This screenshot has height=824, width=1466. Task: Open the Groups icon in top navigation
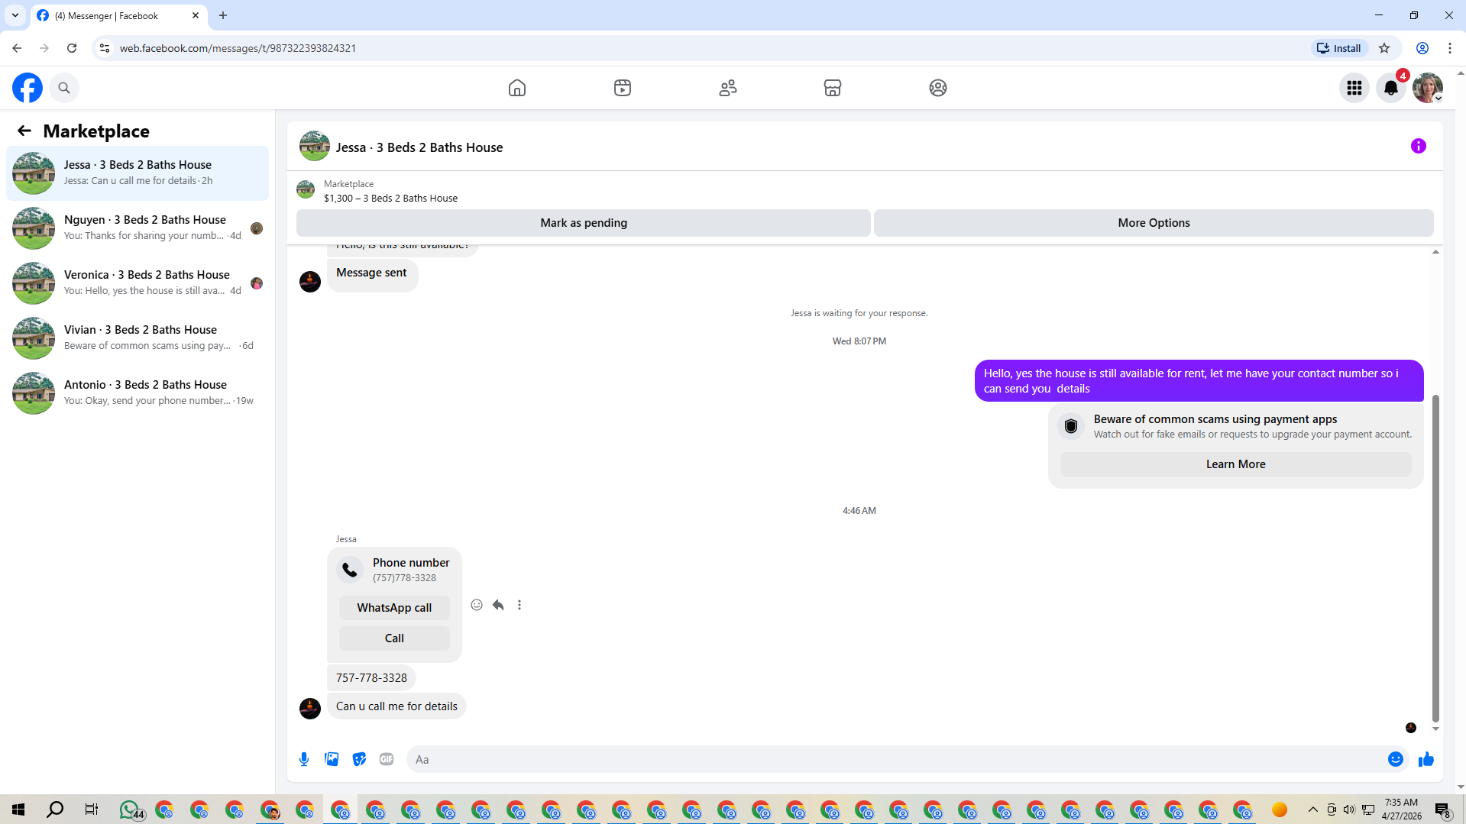point(938,88)
